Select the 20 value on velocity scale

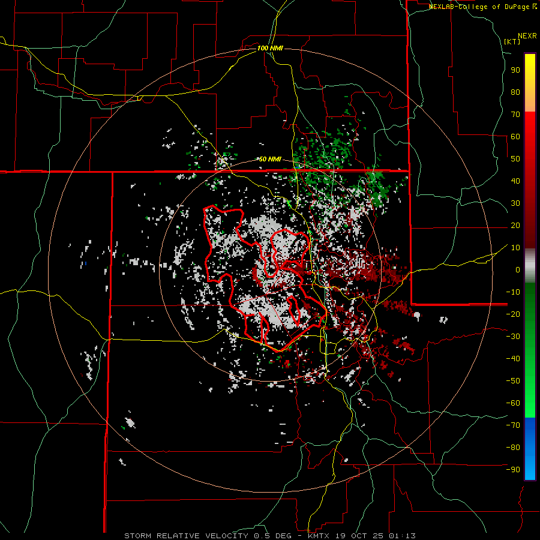(x=515, y=226)
